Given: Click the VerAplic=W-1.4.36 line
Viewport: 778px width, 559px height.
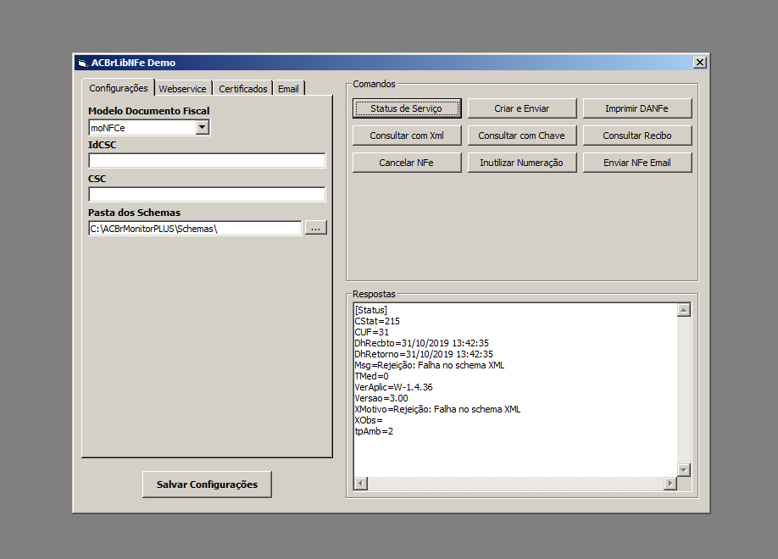Looking at the screenshot, I should (x=393, y=387).
